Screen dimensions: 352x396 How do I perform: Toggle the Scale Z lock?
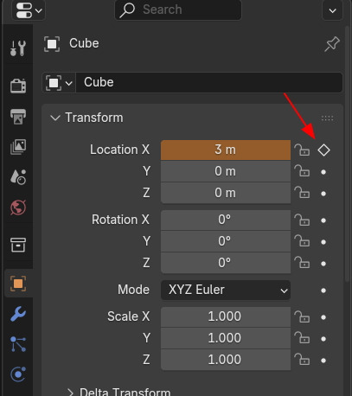[x=302, y=360]
